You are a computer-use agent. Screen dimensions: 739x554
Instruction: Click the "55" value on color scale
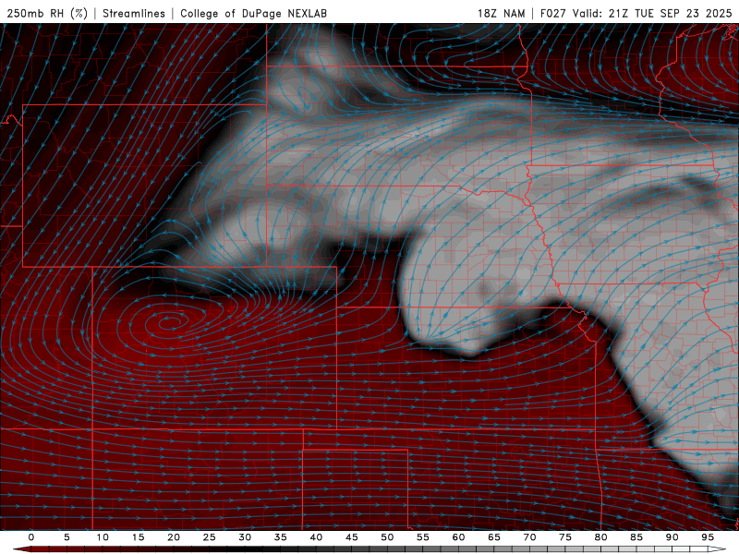423,537
